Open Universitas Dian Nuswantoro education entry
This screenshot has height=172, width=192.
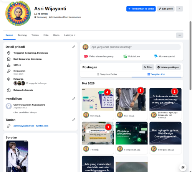[x=29, y=105]
